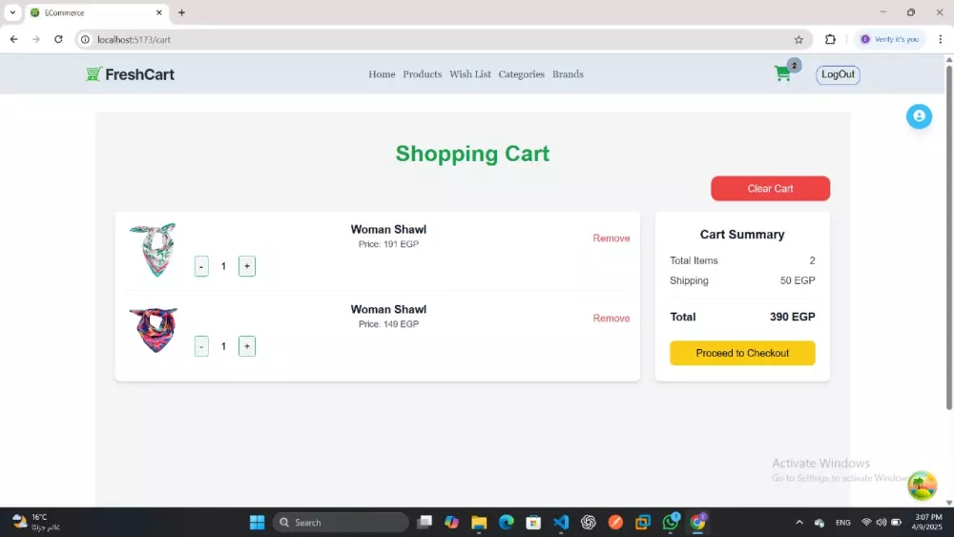This screenshot has height=537, width=954.
Task: Increase quantity of 149 EGP shawl
Action: [x=247, y=346]
